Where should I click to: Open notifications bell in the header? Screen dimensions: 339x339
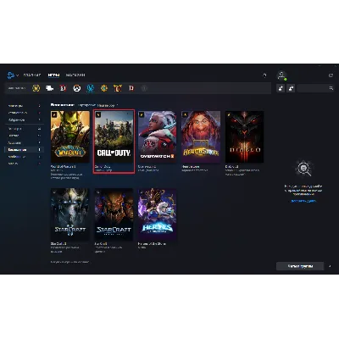(x=264, y=75)
